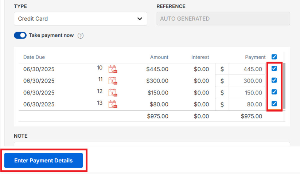Uncheck the $150.00 payment row checkbox
Image resolution: width=300 pixels, height=174 pixels.
274,92
